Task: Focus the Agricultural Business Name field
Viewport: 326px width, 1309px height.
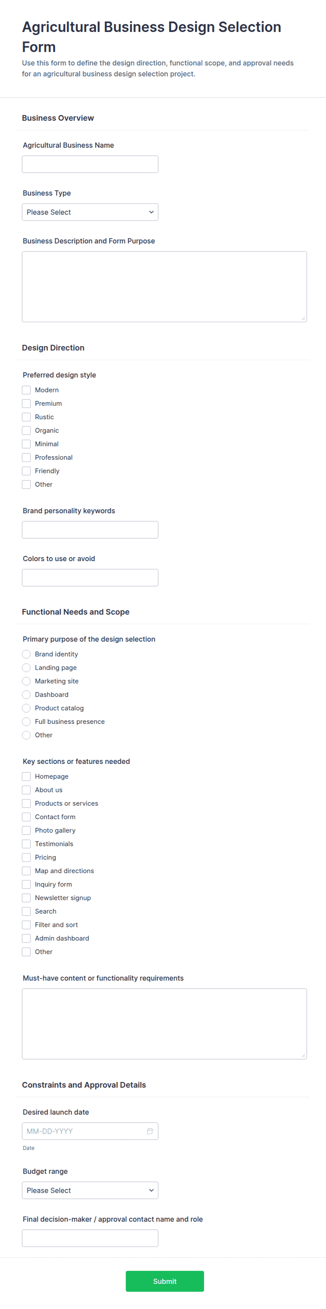Action: click(x=90, y=164)
